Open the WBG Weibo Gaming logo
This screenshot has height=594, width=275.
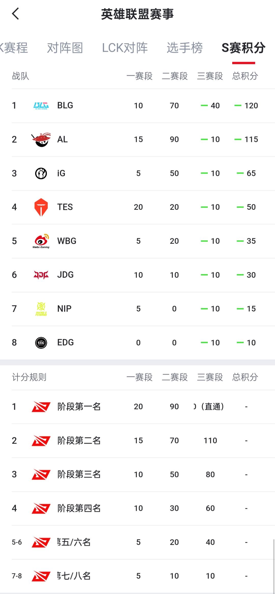pos(41,241)
